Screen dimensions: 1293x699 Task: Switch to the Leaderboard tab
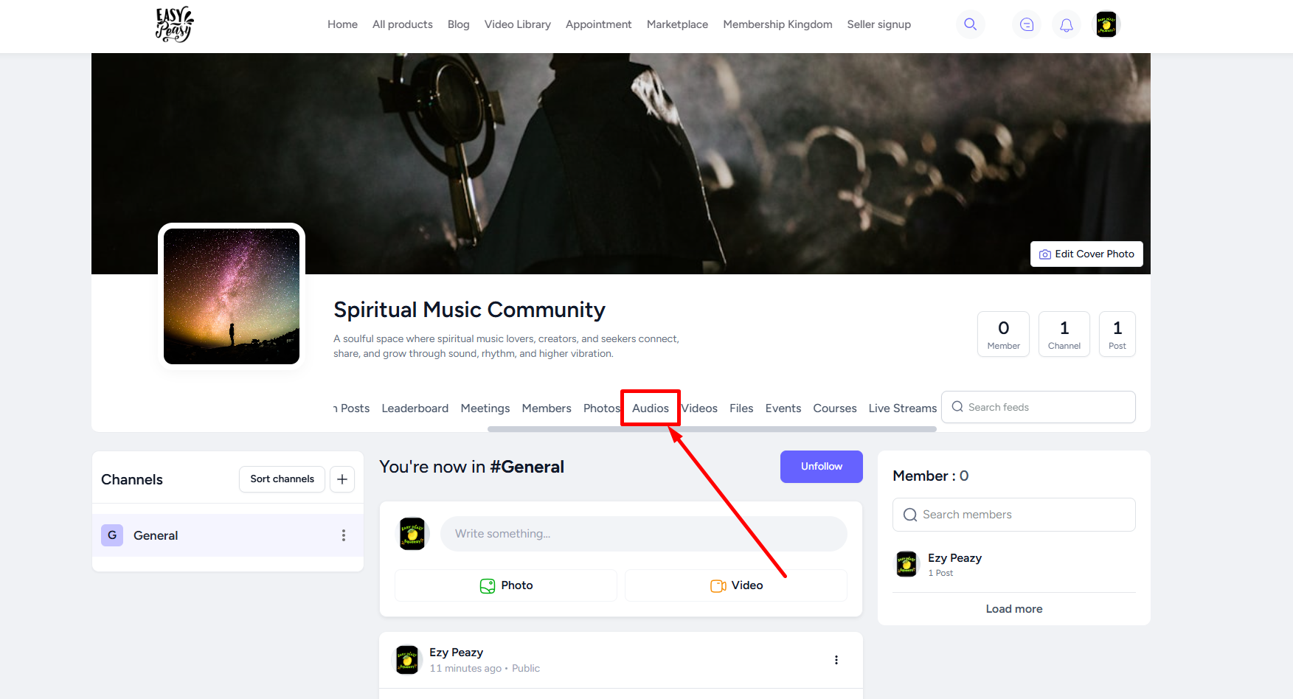(415, 408)
